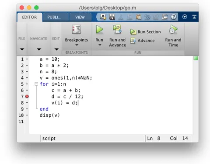Open the Breakpoints dropdown arrow
210x164 pixels.
(x=77, y=45)
